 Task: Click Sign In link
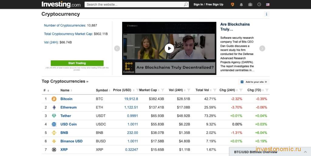pyautogui.click(x=198, y=4)
